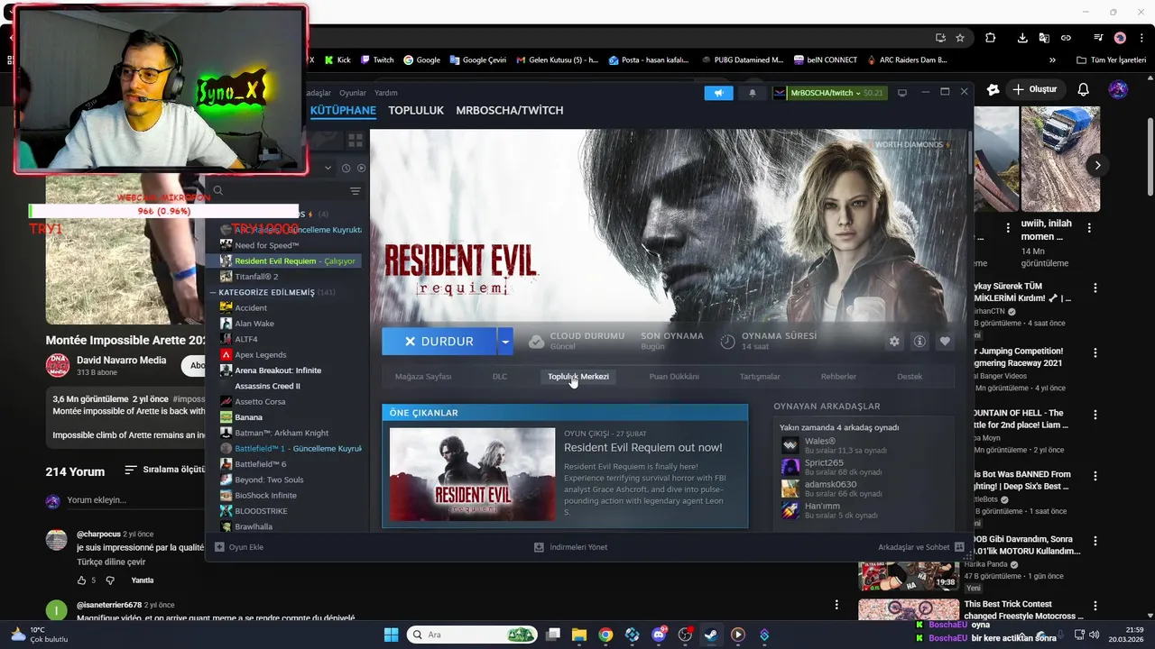The width and height of the screenshot is (1155, 649).
Task: Click YouTube Oluştur create button
Action: click(x=1035, y=89)
